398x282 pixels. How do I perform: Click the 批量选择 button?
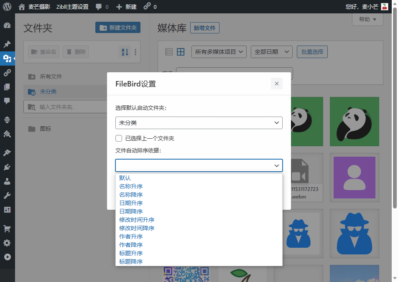click(x=312, y=52)
